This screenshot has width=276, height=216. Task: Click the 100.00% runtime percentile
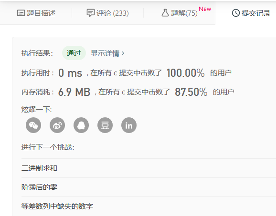[186, 73]
